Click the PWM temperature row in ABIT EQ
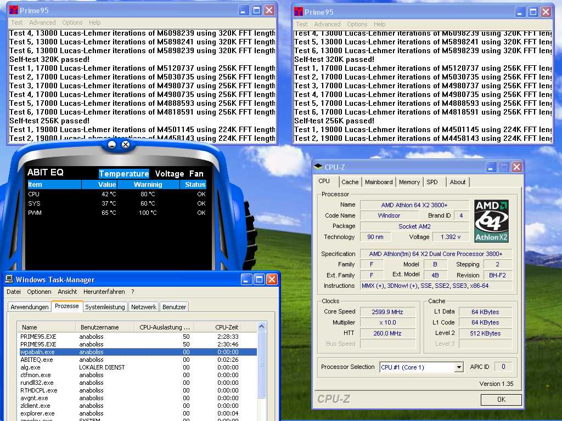The height and width of the screenshot is (421, 562). point(116,213)
